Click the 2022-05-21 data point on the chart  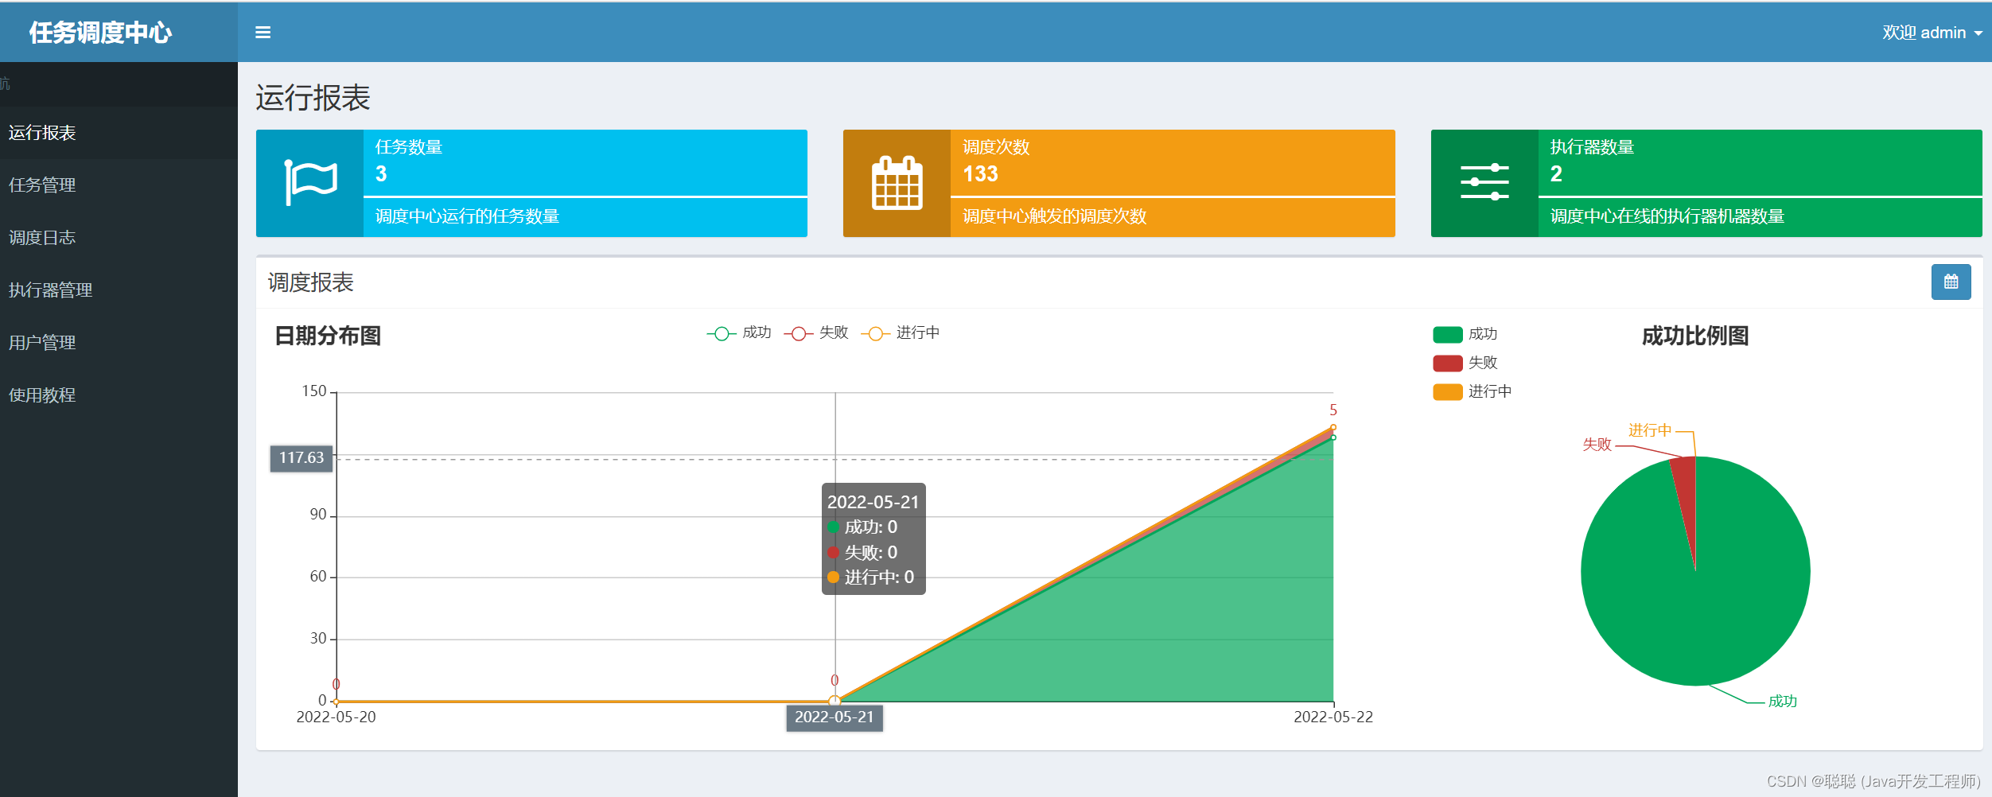coord(835,701)
